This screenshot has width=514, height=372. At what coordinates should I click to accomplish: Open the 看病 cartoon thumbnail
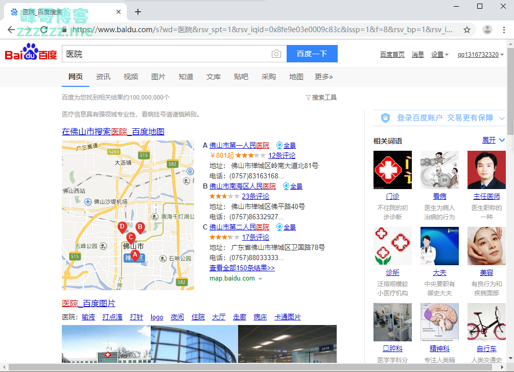pos(439,170)
